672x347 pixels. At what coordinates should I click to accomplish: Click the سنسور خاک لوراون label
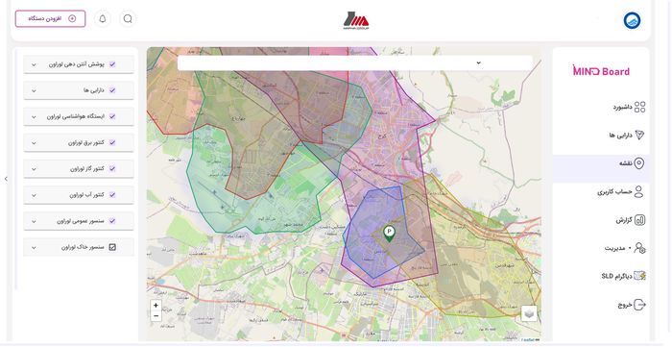coord(83,247)
